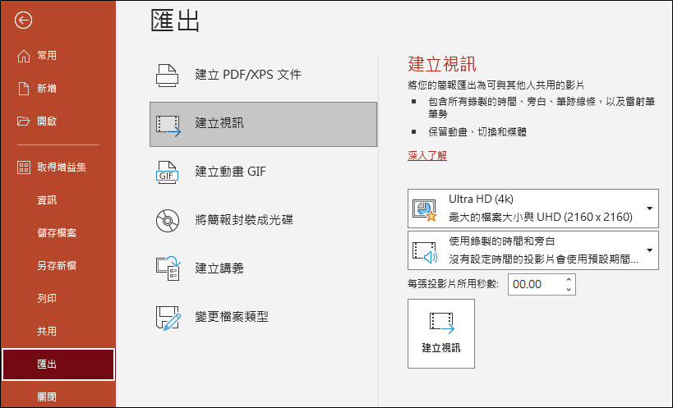The height and width of the screenshot is (408, 673).
Task: Select 資訊 in the sidebar menu
Action: [47, 200]
